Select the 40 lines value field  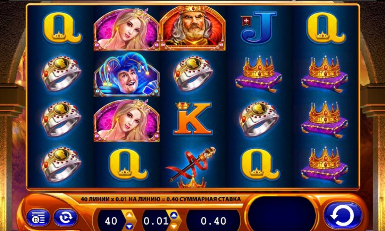[111, 221]
